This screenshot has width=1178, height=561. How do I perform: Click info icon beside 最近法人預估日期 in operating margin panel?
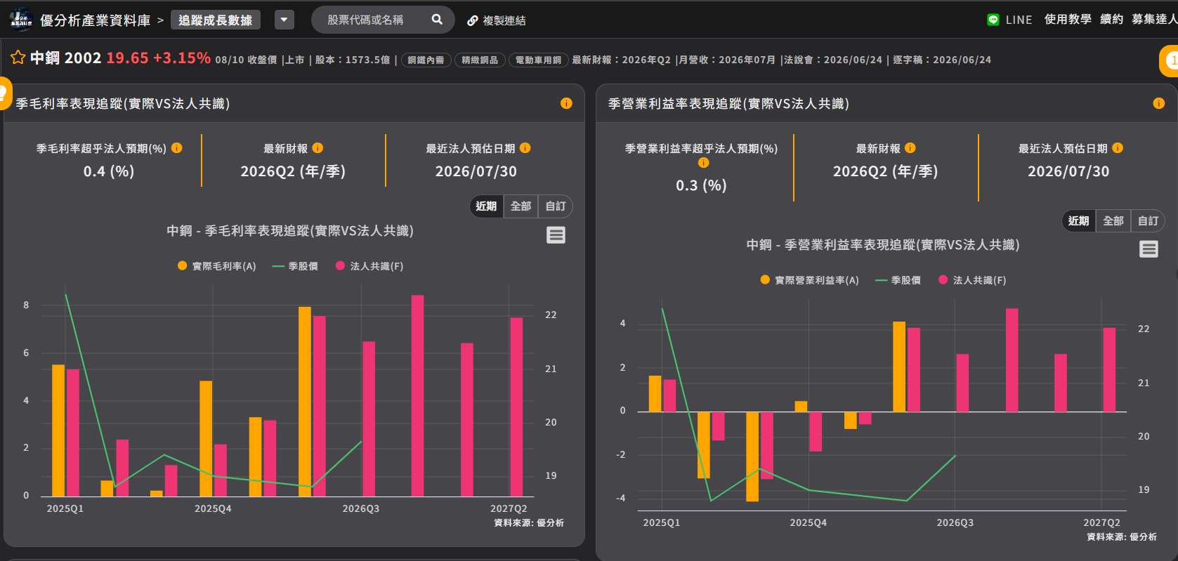pyautogui.click(x=1118, y=148)
